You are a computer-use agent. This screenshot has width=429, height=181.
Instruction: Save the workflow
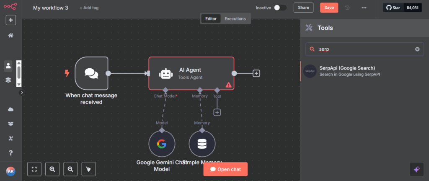(x=329, y=8)
